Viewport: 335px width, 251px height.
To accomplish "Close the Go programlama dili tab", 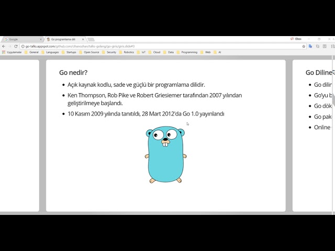I will [x=83, y=39].
